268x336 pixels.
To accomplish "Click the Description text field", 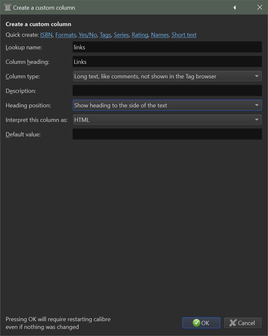I will pos(167,91).
